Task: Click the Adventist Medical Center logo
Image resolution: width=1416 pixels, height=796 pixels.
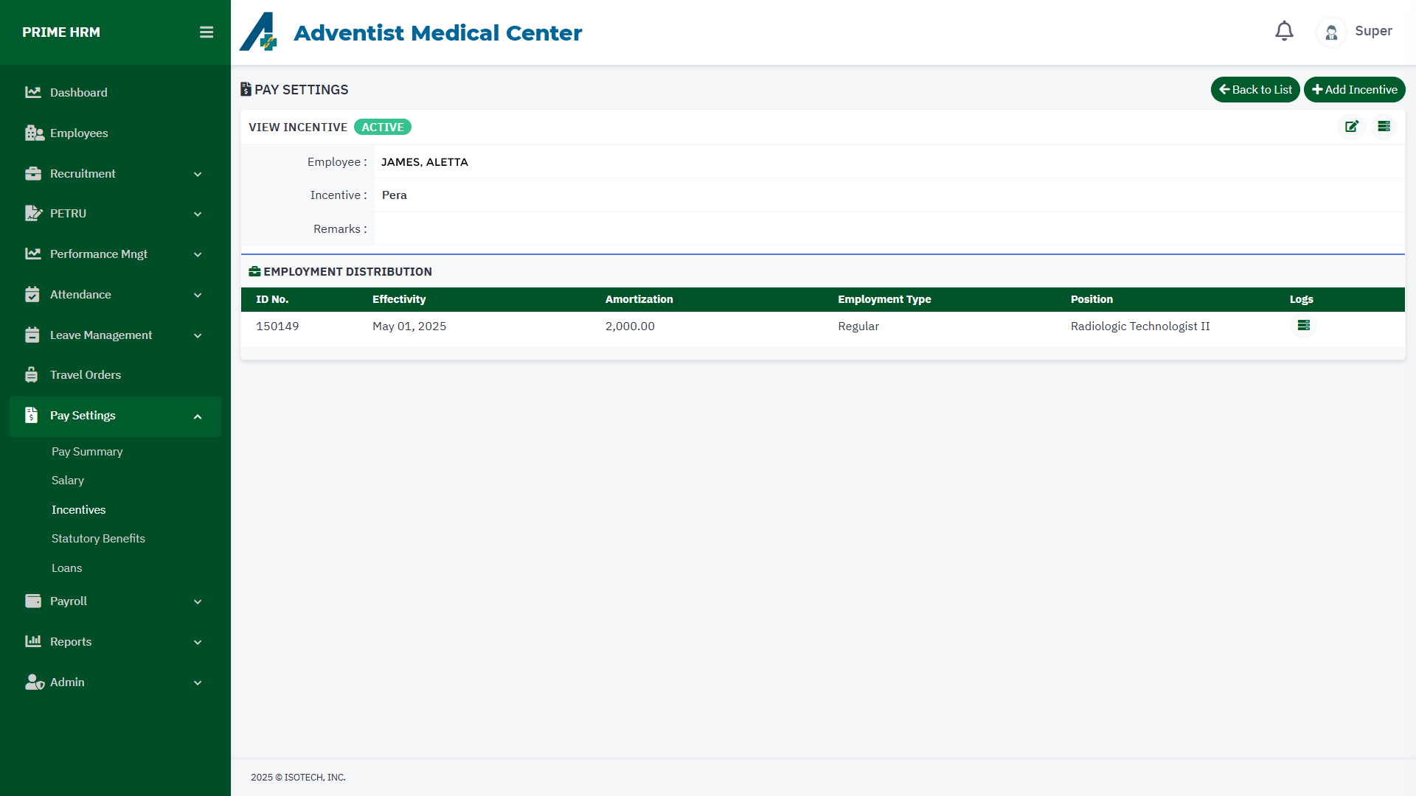Action: point(258,32)
